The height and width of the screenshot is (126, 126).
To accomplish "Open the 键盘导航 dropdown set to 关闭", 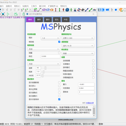I will pos(44,64).
